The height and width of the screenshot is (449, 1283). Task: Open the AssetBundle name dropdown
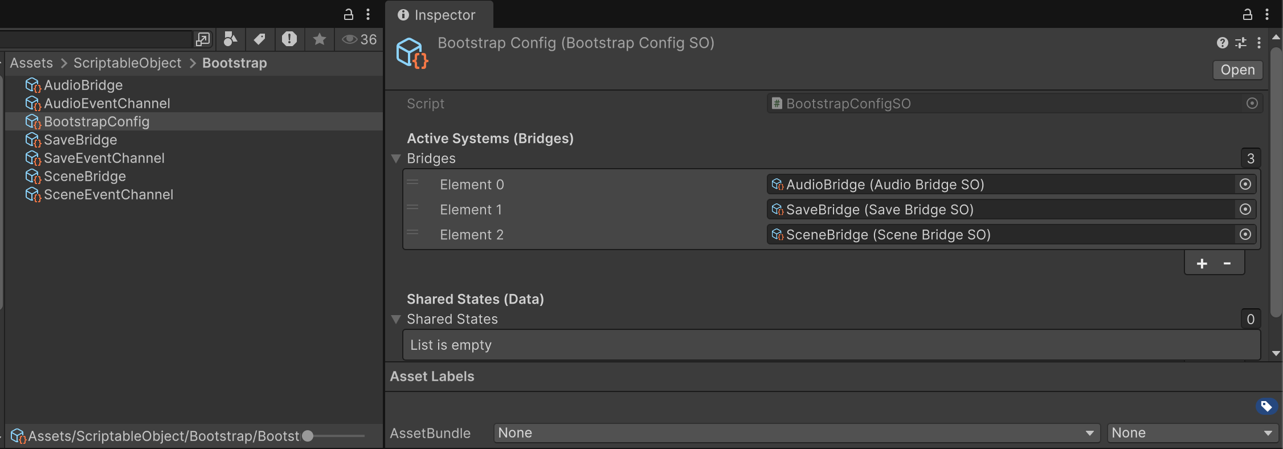pos(796,433)
